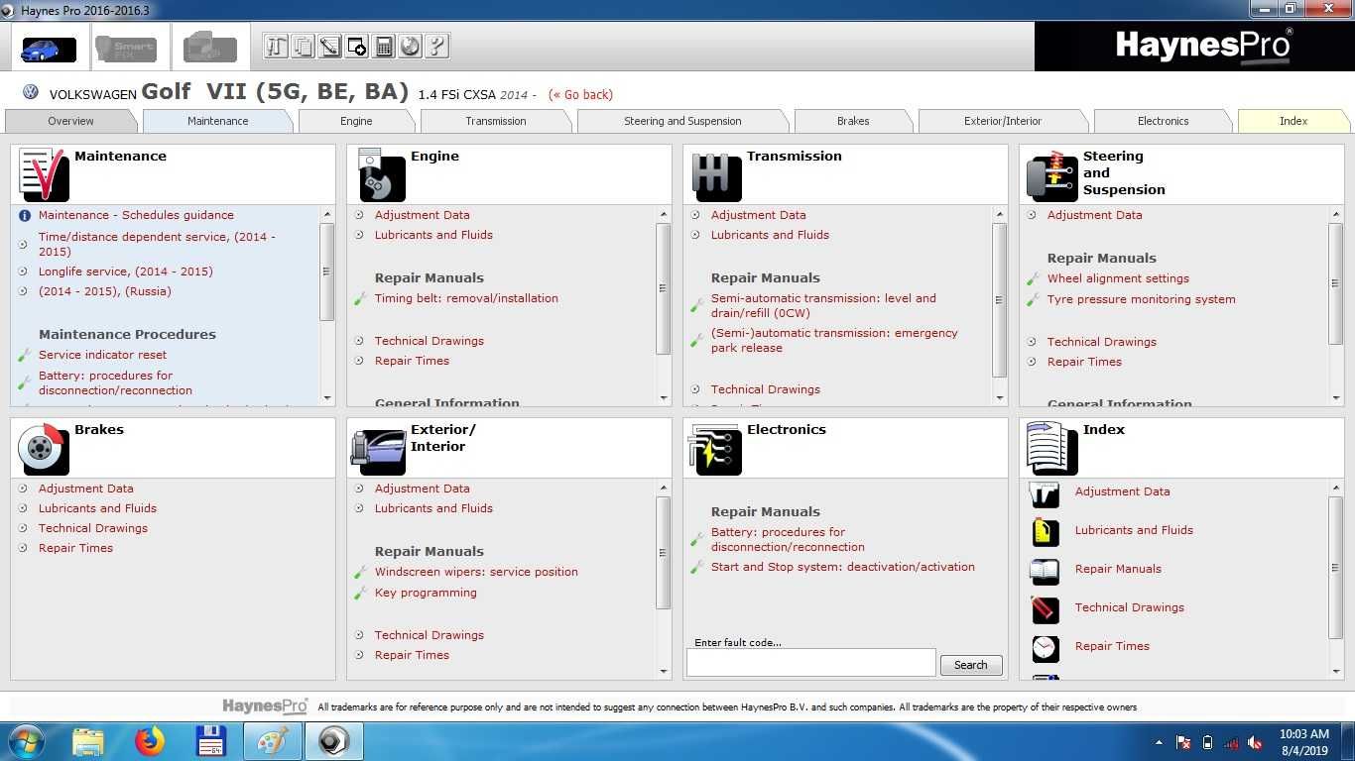Click the greyed-out Smart FIX icon
1355x761 pixels.
(125, 47)
